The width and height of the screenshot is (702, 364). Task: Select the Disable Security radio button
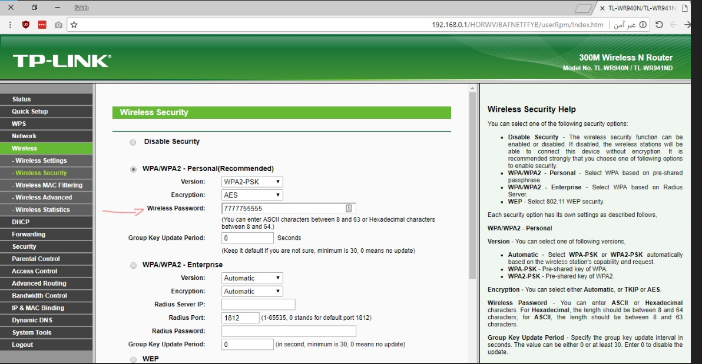point(133,142)
